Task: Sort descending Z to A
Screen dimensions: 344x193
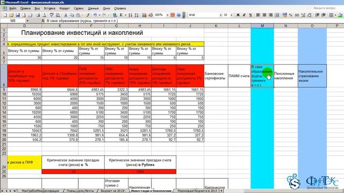Action: pos(137,15)
